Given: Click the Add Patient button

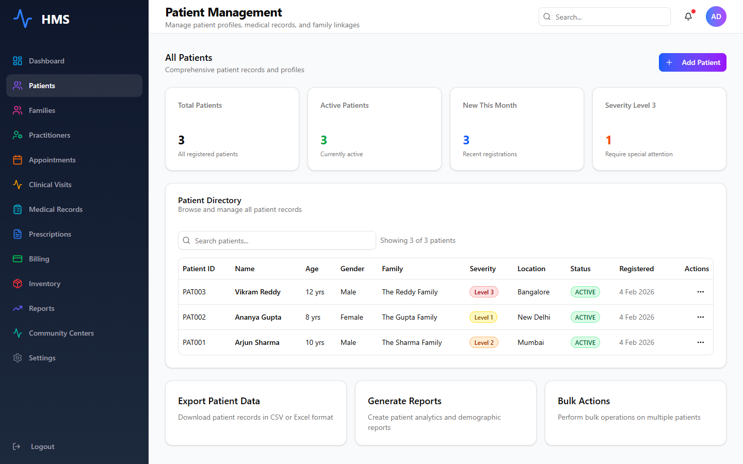Looking at the screenshot, I should coord(692,62).
